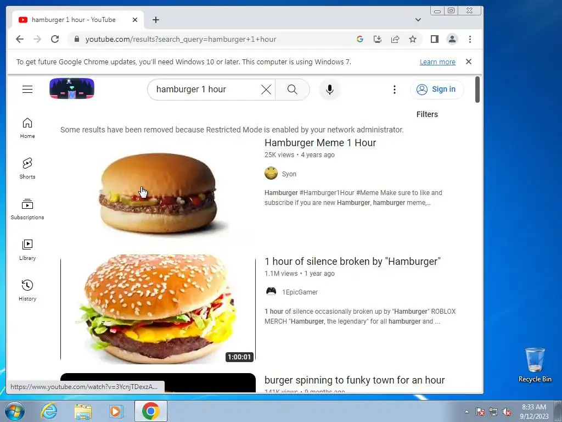Image resolution: width=562 pixels, height=422 pixels.
Task: Reload the YouTube results page
Action: 55,39
